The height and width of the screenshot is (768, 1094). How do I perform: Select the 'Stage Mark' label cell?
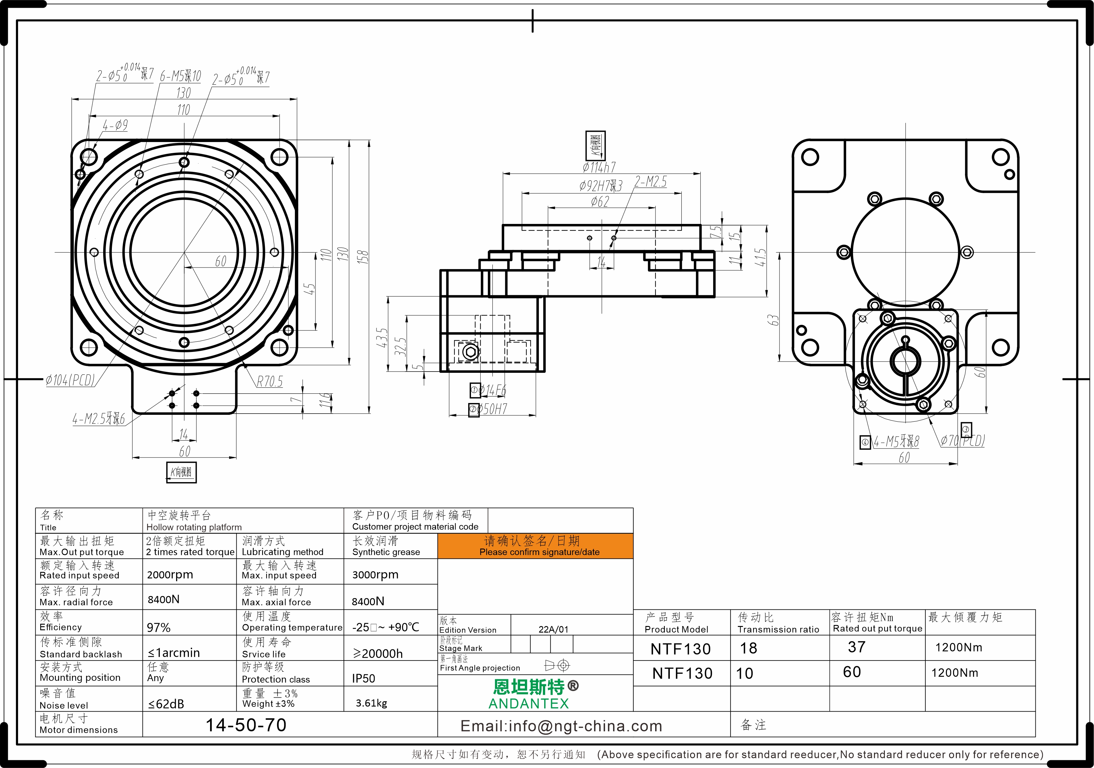click(474, 644)
